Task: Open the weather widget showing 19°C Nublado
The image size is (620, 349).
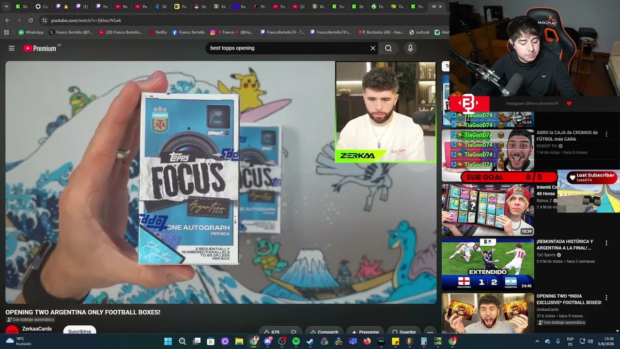Action: point(19,341)
